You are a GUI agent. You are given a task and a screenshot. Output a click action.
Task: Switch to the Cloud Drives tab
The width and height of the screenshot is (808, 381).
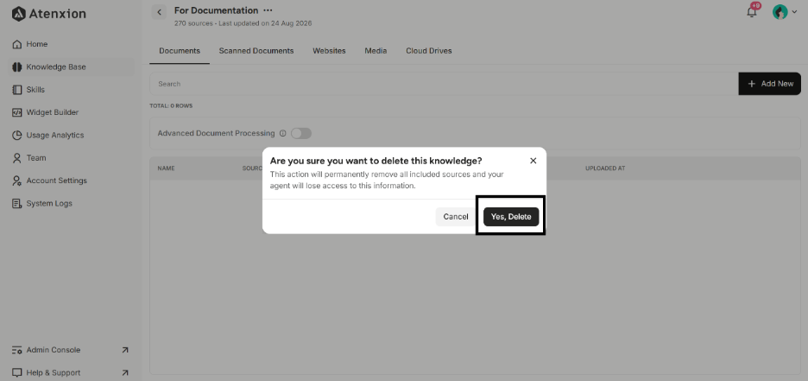pos(429,51)
